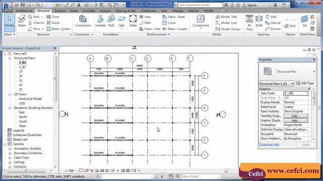Open the Analyze tab
The image size is (323, 181).
click(x=105, y=11)
